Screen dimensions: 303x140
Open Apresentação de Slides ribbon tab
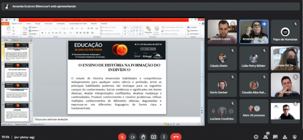78,23
